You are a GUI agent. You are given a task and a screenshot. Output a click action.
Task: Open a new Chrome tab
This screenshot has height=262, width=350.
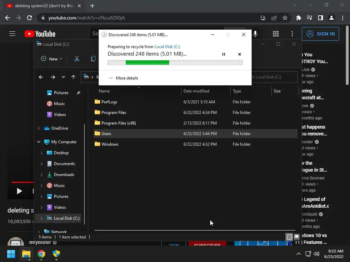tap(92, 6)
